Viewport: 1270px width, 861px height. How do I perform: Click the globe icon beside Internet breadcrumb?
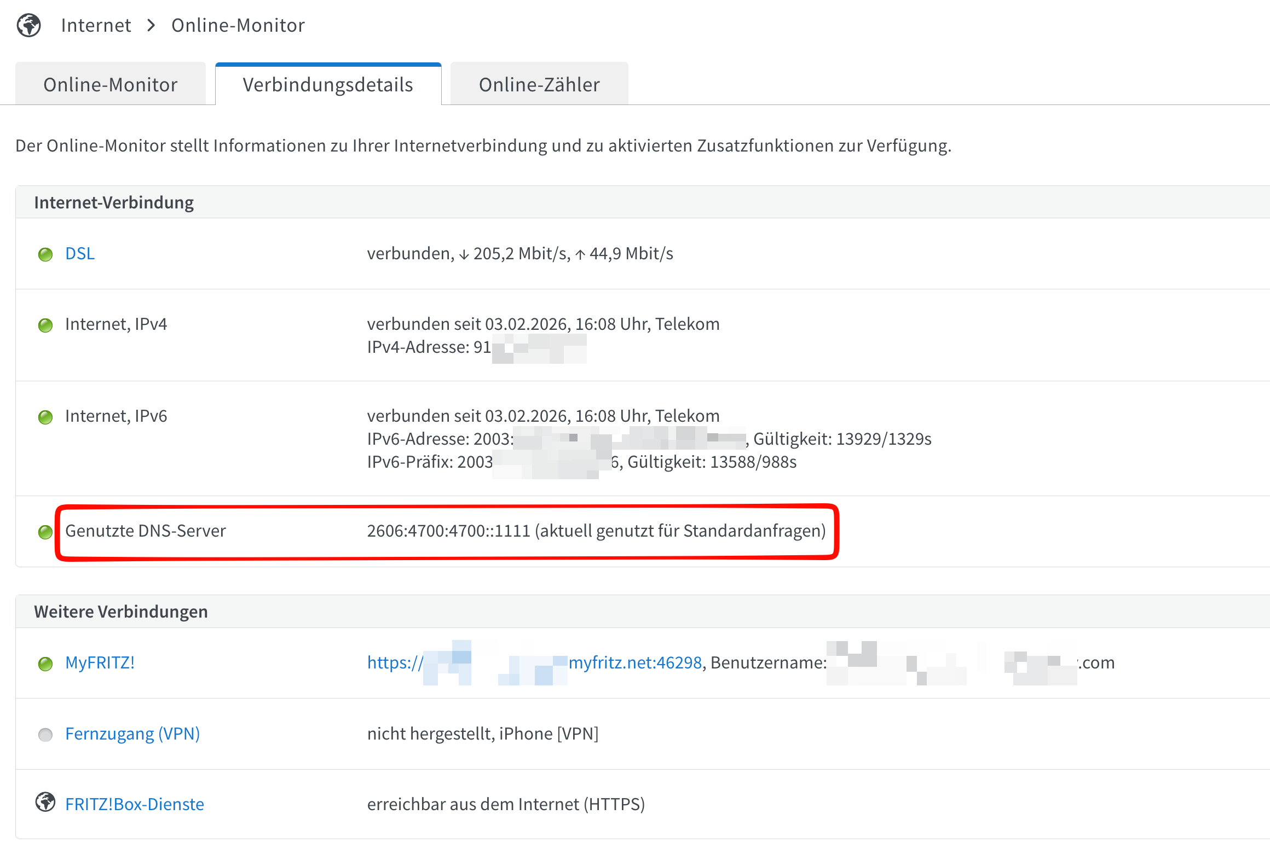tap(28, 25)
